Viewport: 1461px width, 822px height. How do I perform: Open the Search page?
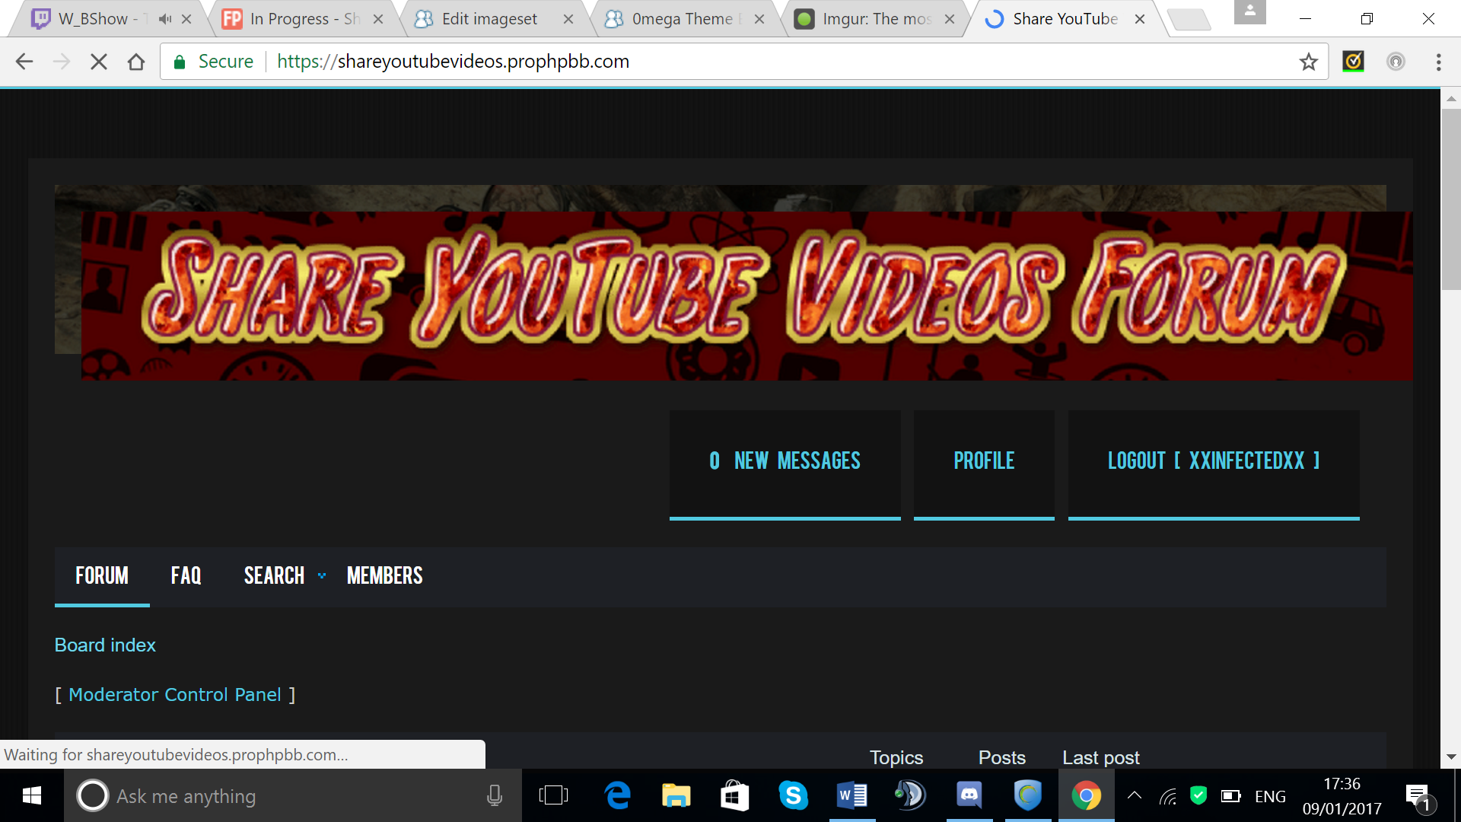pos(274,576)
